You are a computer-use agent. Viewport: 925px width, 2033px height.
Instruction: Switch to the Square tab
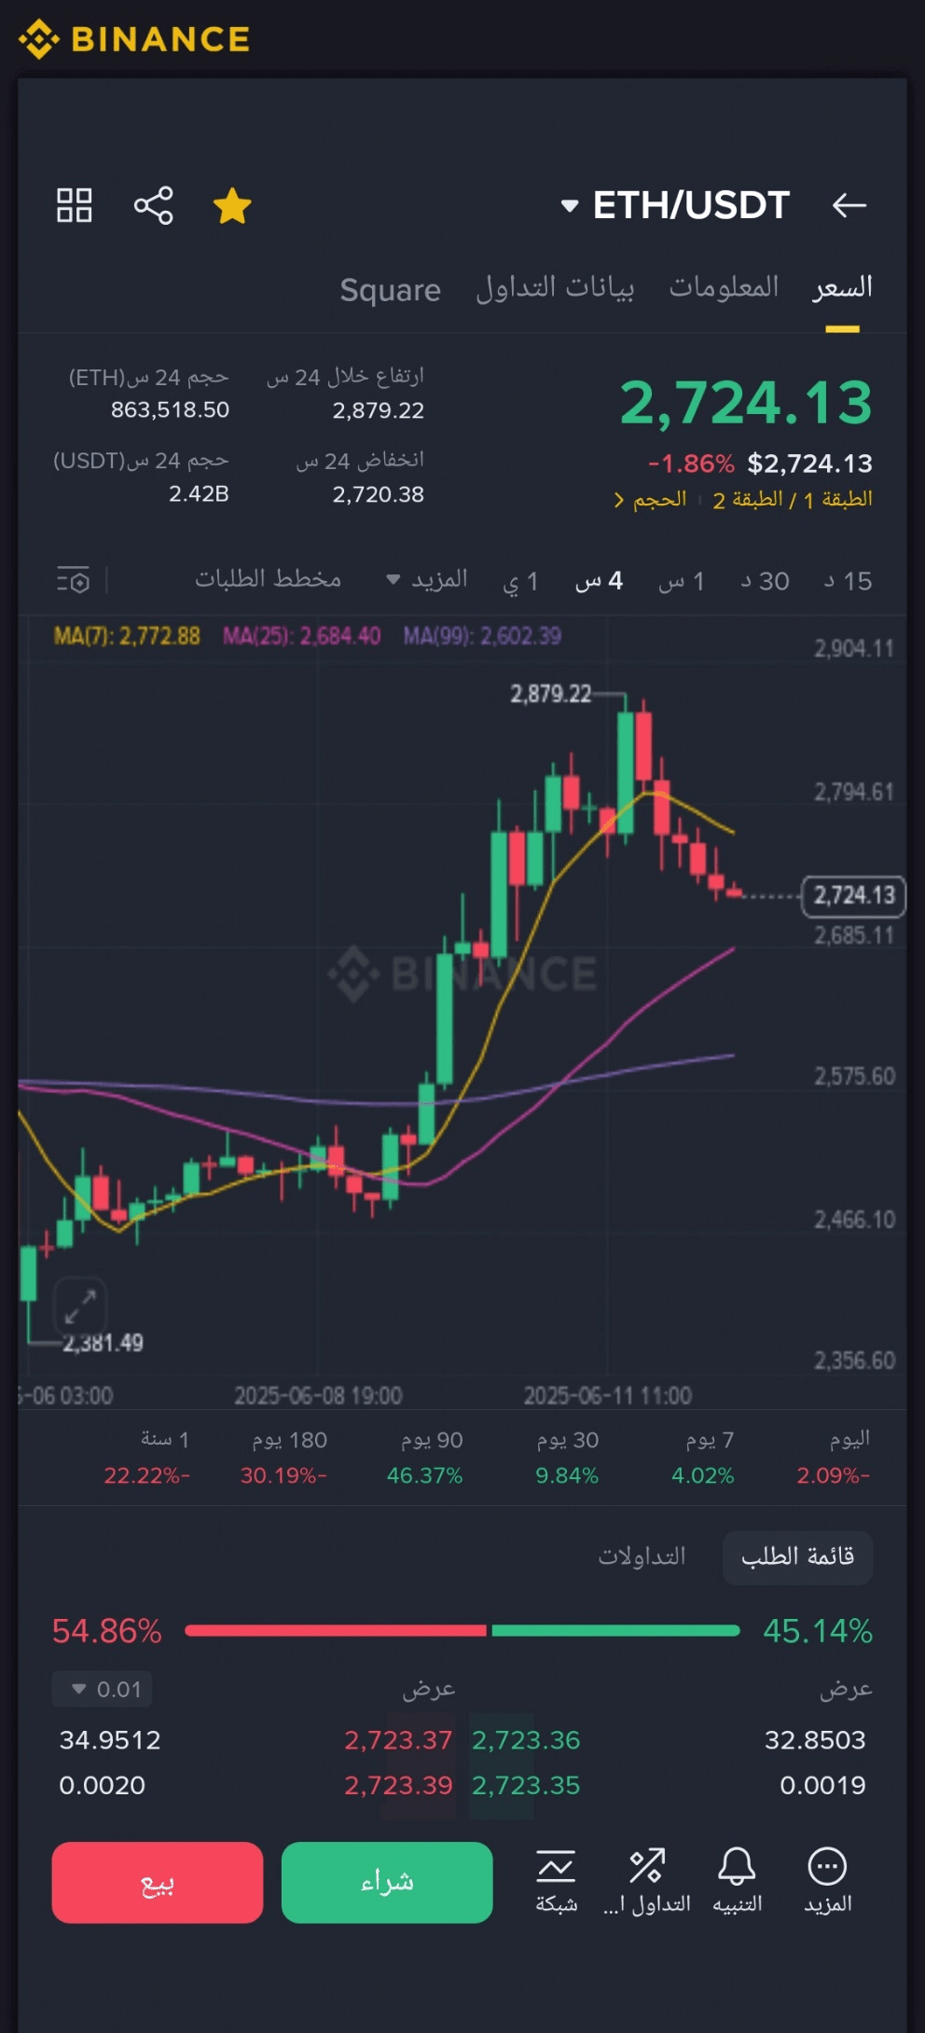(x=390, y=290)
